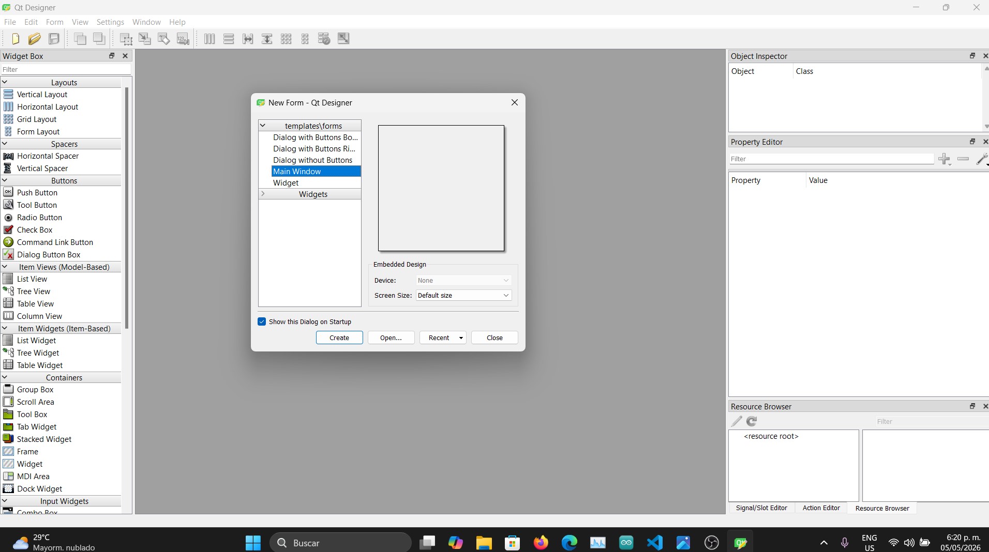Click Adjust Size toolbar icon

pos(343,39)
